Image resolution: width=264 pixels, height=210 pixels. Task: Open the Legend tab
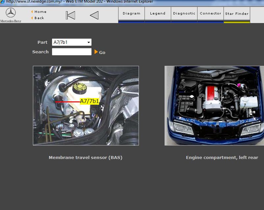[x=158, y=13]
